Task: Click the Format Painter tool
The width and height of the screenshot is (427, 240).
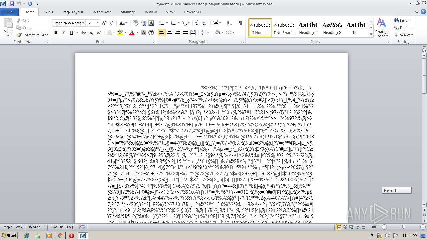Action: pos(32,35)
